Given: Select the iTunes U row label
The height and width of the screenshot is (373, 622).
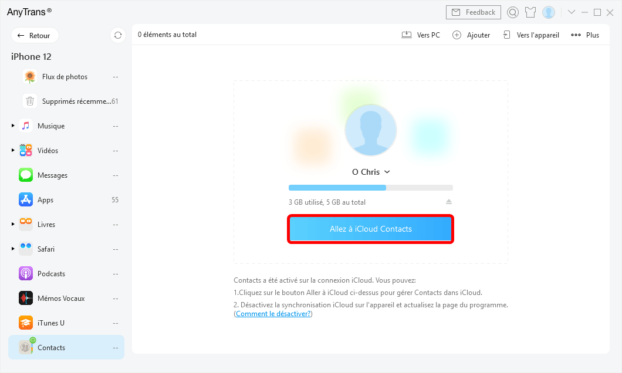Looking at the screenshot, I should click(x=51, y=323).
